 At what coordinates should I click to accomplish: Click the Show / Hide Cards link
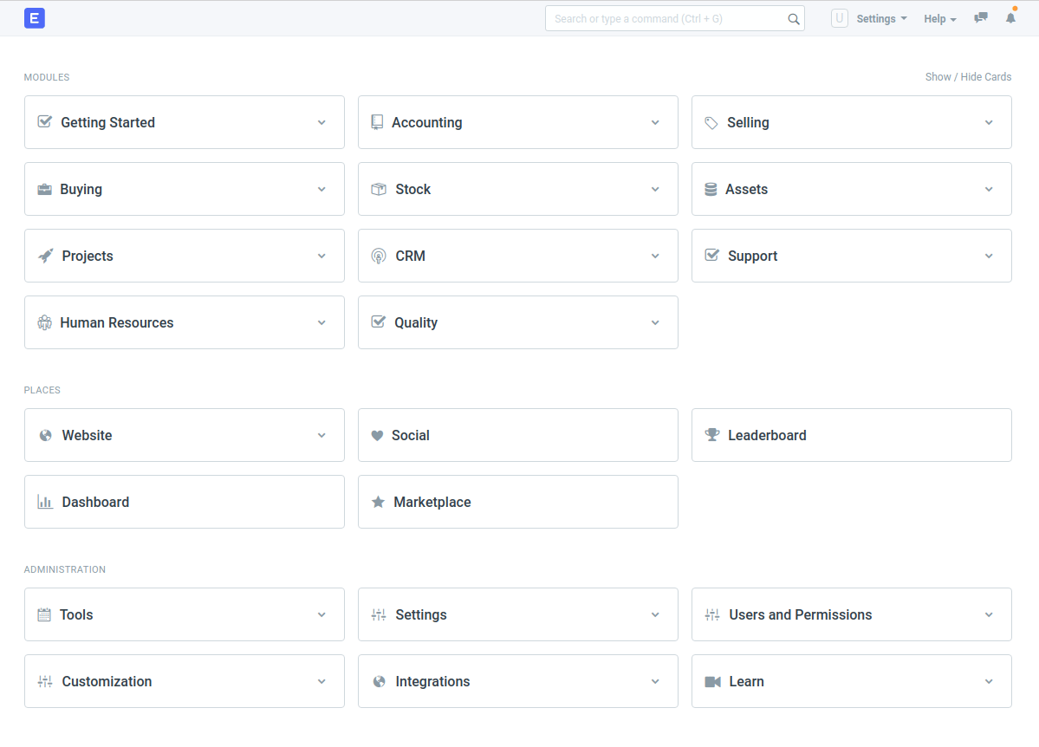(968, 77)
